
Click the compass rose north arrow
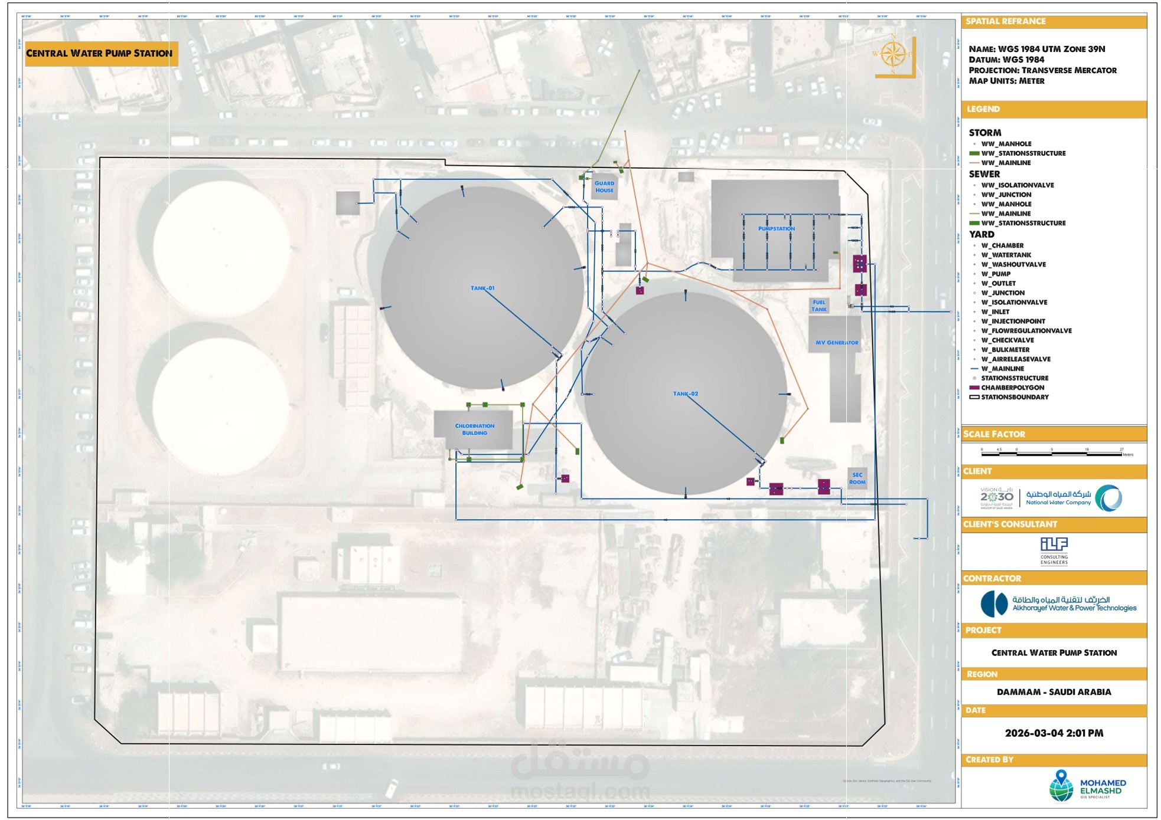pos(893,56)
